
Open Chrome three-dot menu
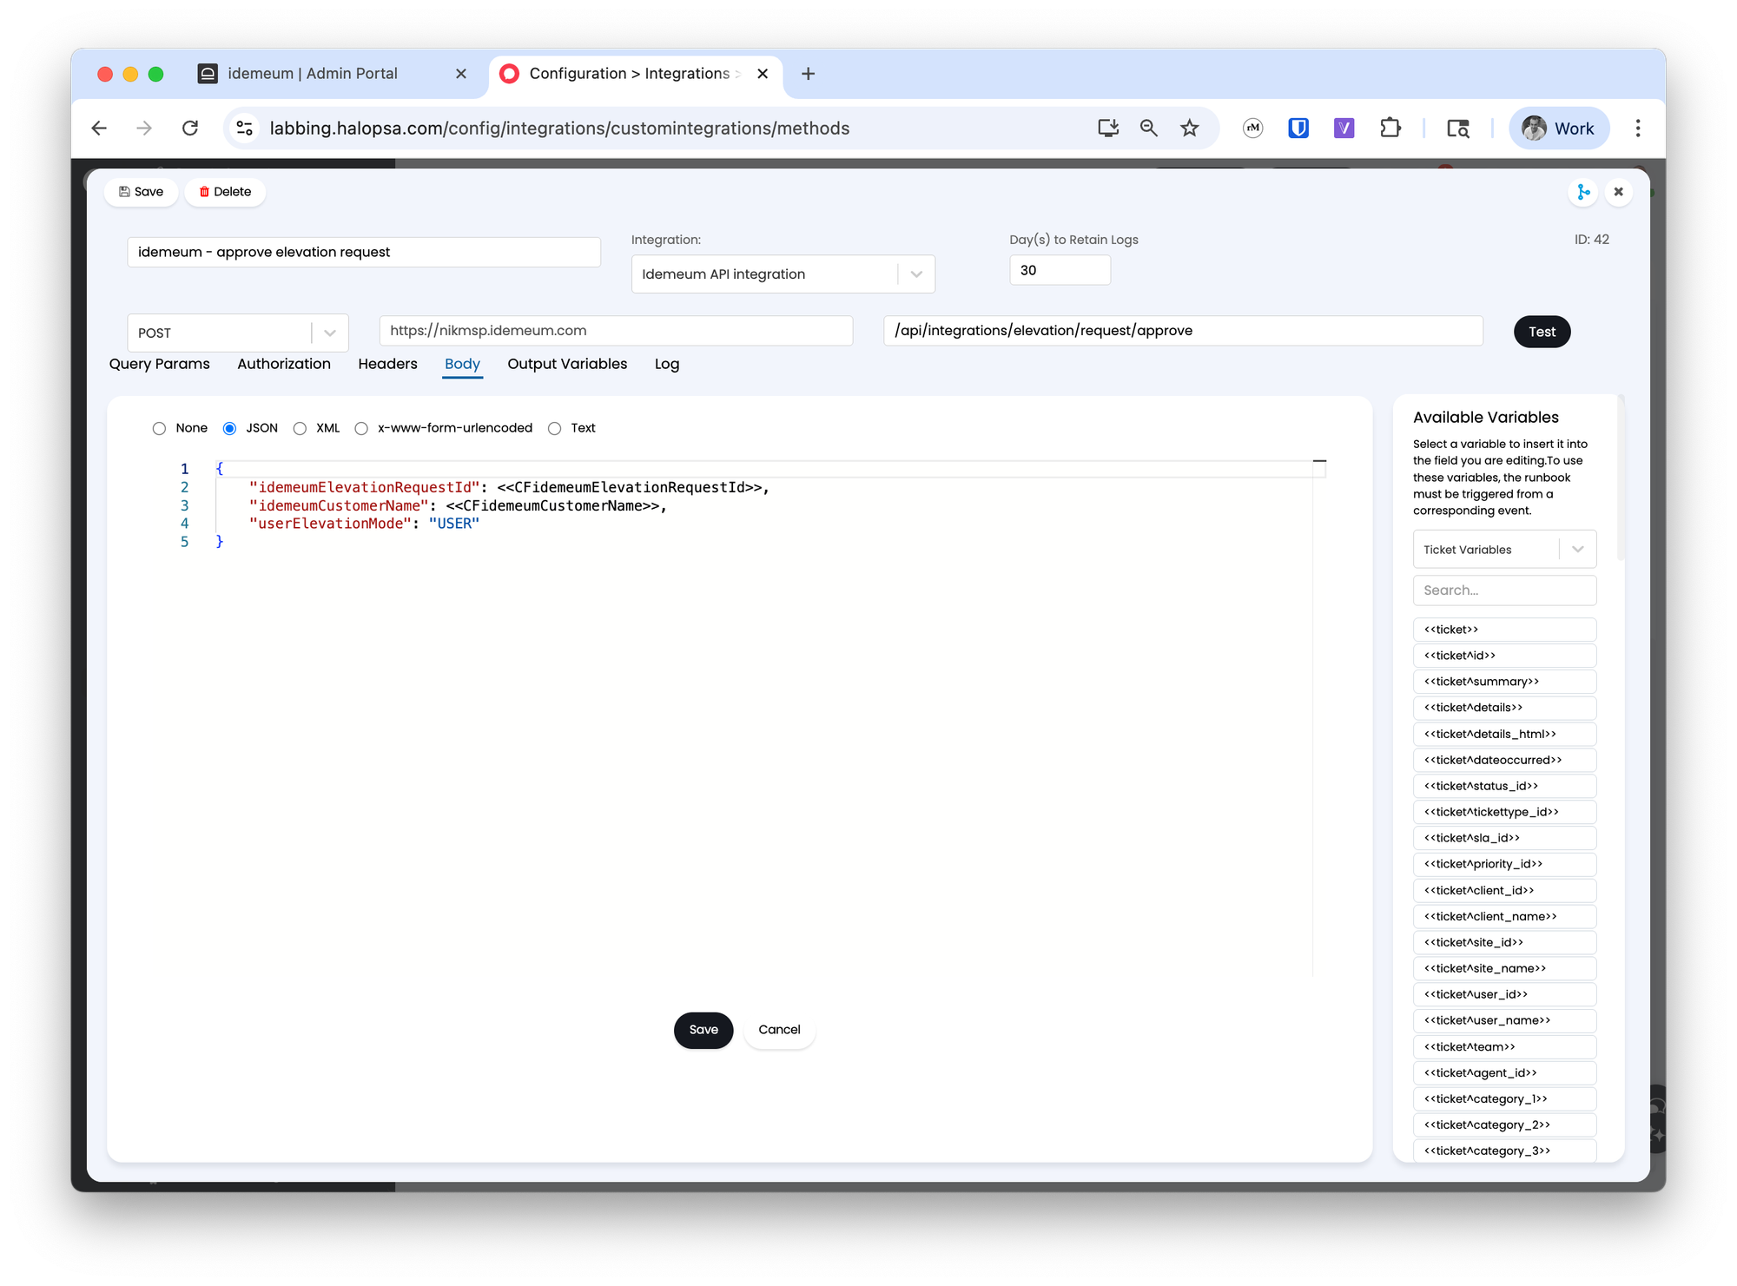[x=1638, y=129]
